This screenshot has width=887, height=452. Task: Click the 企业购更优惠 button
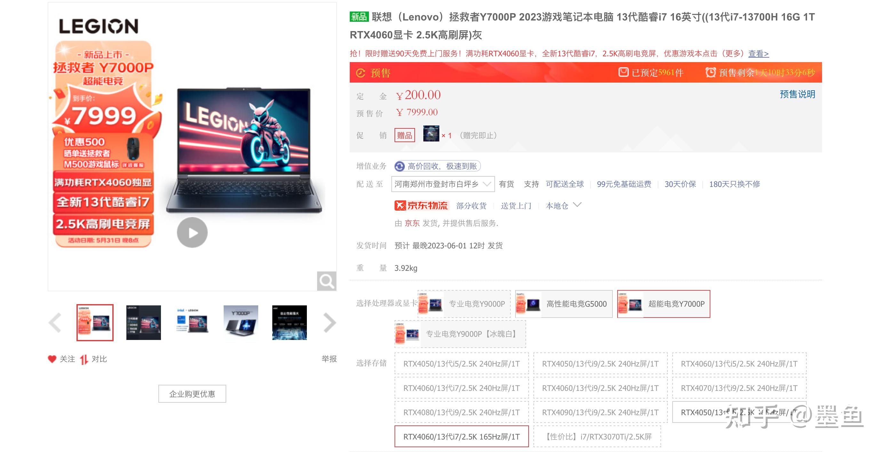pyautogui.click(x=192, y=394)
